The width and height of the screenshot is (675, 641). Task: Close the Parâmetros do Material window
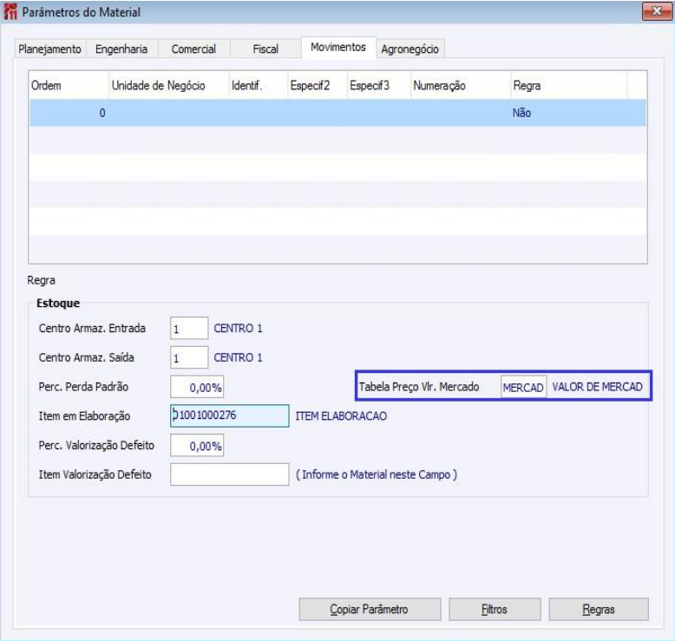(x=656, y=11)
